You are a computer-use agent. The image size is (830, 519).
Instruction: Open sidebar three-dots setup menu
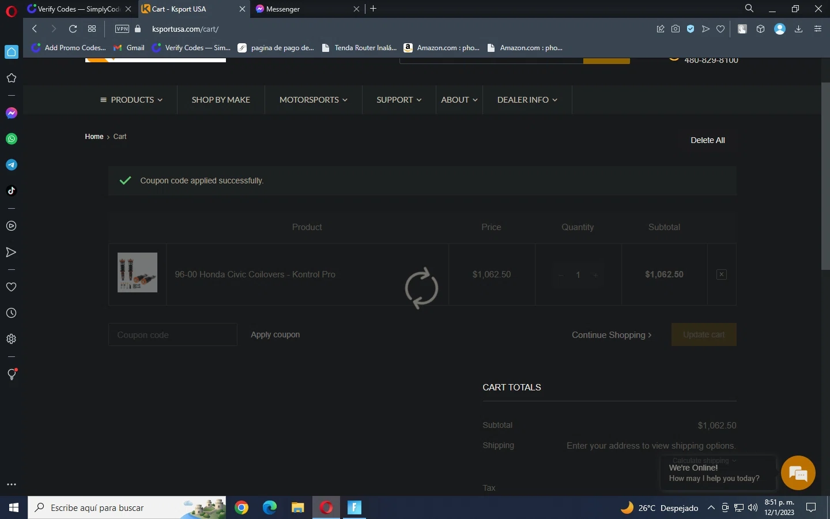[x=12, y=484]
